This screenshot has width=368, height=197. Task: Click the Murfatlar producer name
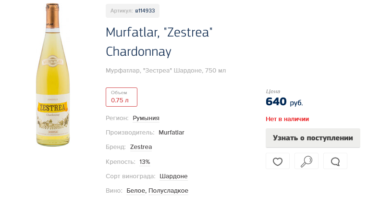point(172,133)
